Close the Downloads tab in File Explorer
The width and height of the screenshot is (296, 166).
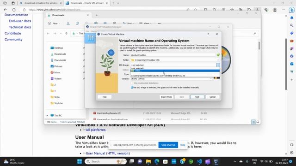coord(87,15)
